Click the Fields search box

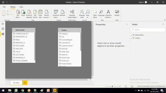(148, 30)
